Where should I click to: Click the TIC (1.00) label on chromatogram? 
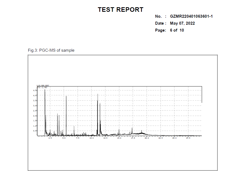click(42, 87)
